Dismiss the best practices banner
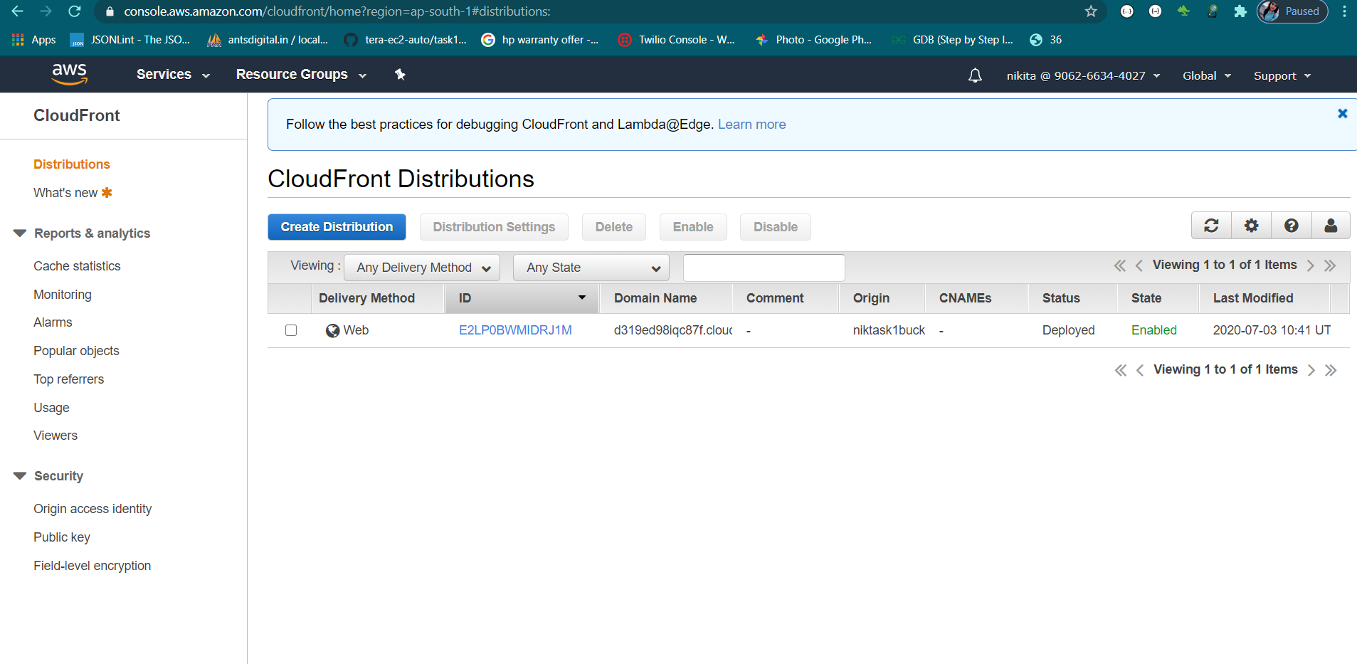This screenshot has width=1357, height=664. 1342,113
